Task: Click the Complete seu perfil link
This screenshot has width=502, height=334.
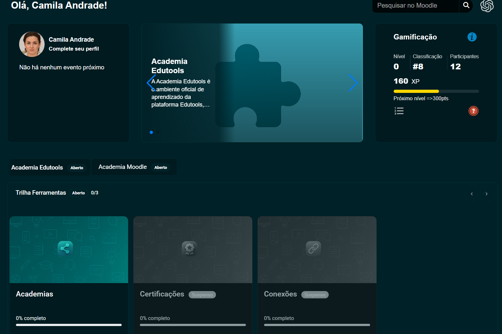Action: [x=74, y=49]
